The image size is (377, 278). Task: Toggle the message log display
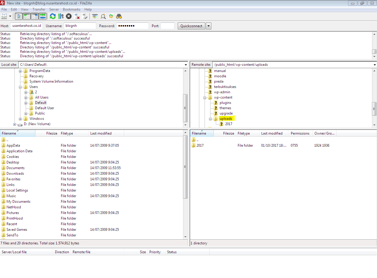[x=19, y=16]
